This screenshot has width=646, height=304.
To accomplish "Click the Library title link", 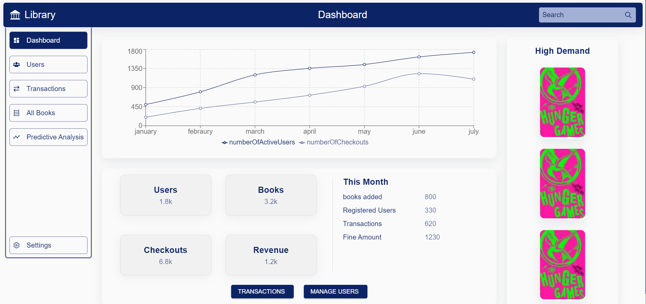I will coord(40,15).
